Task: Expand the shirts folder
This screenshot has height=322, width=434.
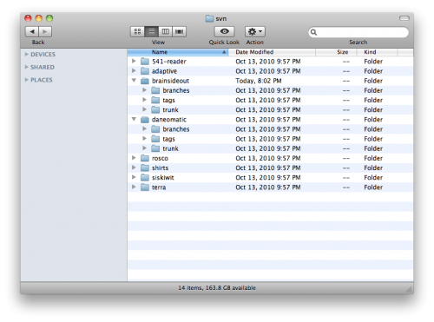Action: [x=134, y=168]
